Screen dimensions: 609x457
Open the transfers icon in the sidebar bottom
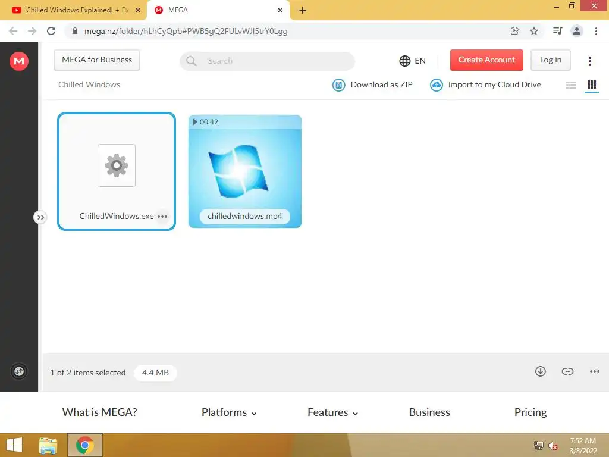tap(18, 371)
